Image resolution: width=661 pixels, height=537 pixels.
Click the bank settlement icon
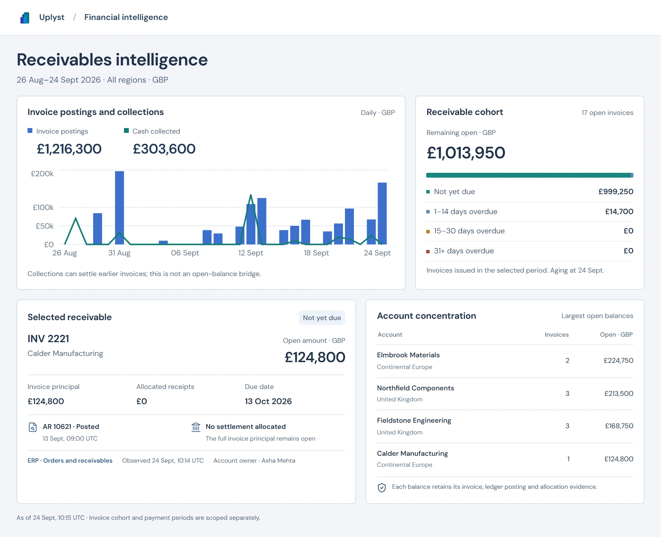[x=196, y=427]
